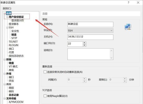Enable 连接异常关闭时自动重新连接 checkbox
The width and height of the screenshot is (143, 104).
45,72
